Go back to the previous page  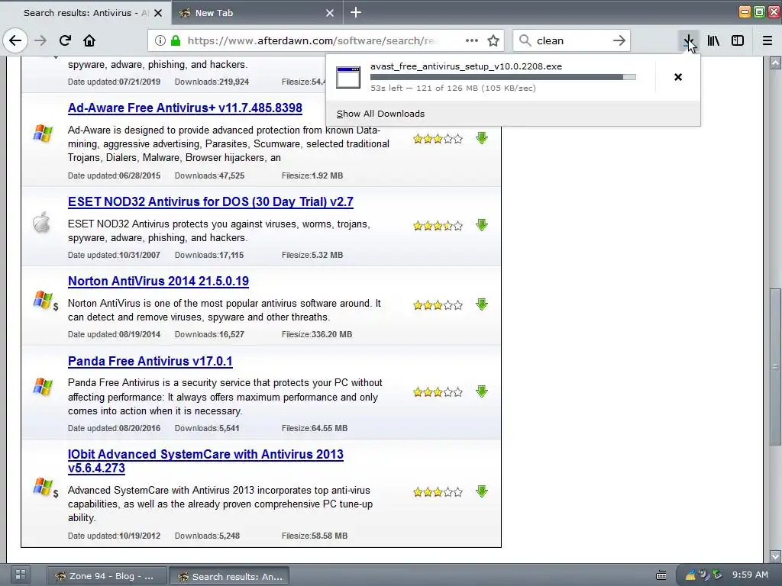(15, 40)
